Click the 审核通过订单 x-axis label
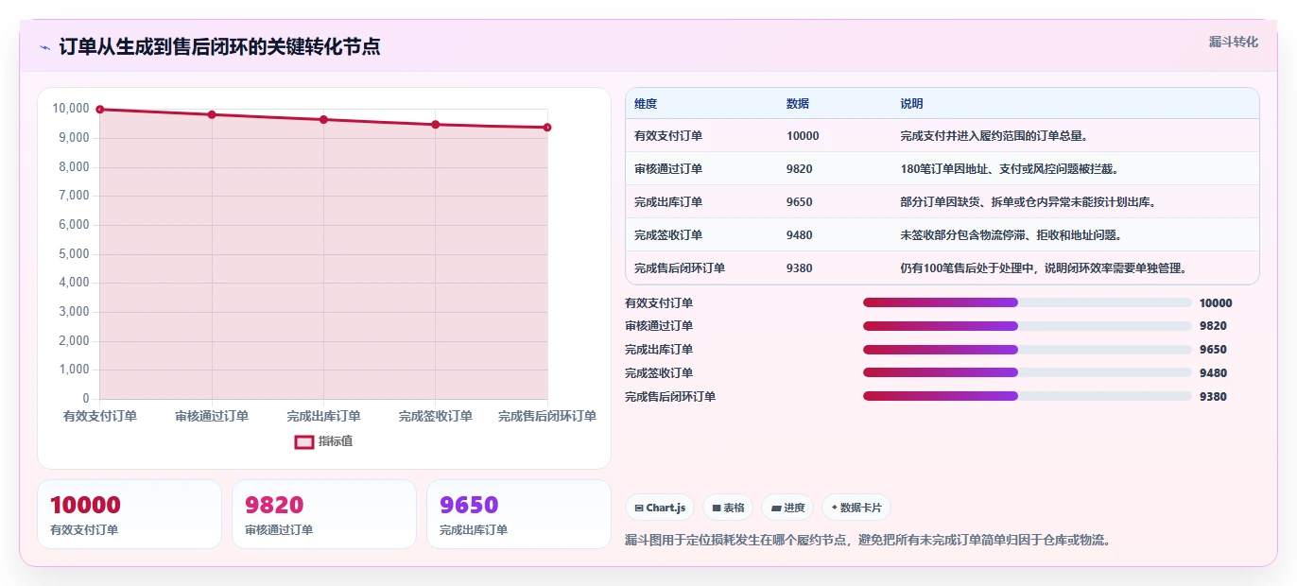 212,417
